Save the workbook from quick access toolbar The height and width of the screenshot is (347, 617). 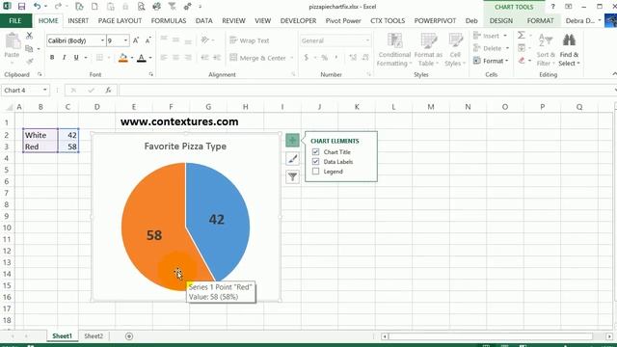point(21,7)
